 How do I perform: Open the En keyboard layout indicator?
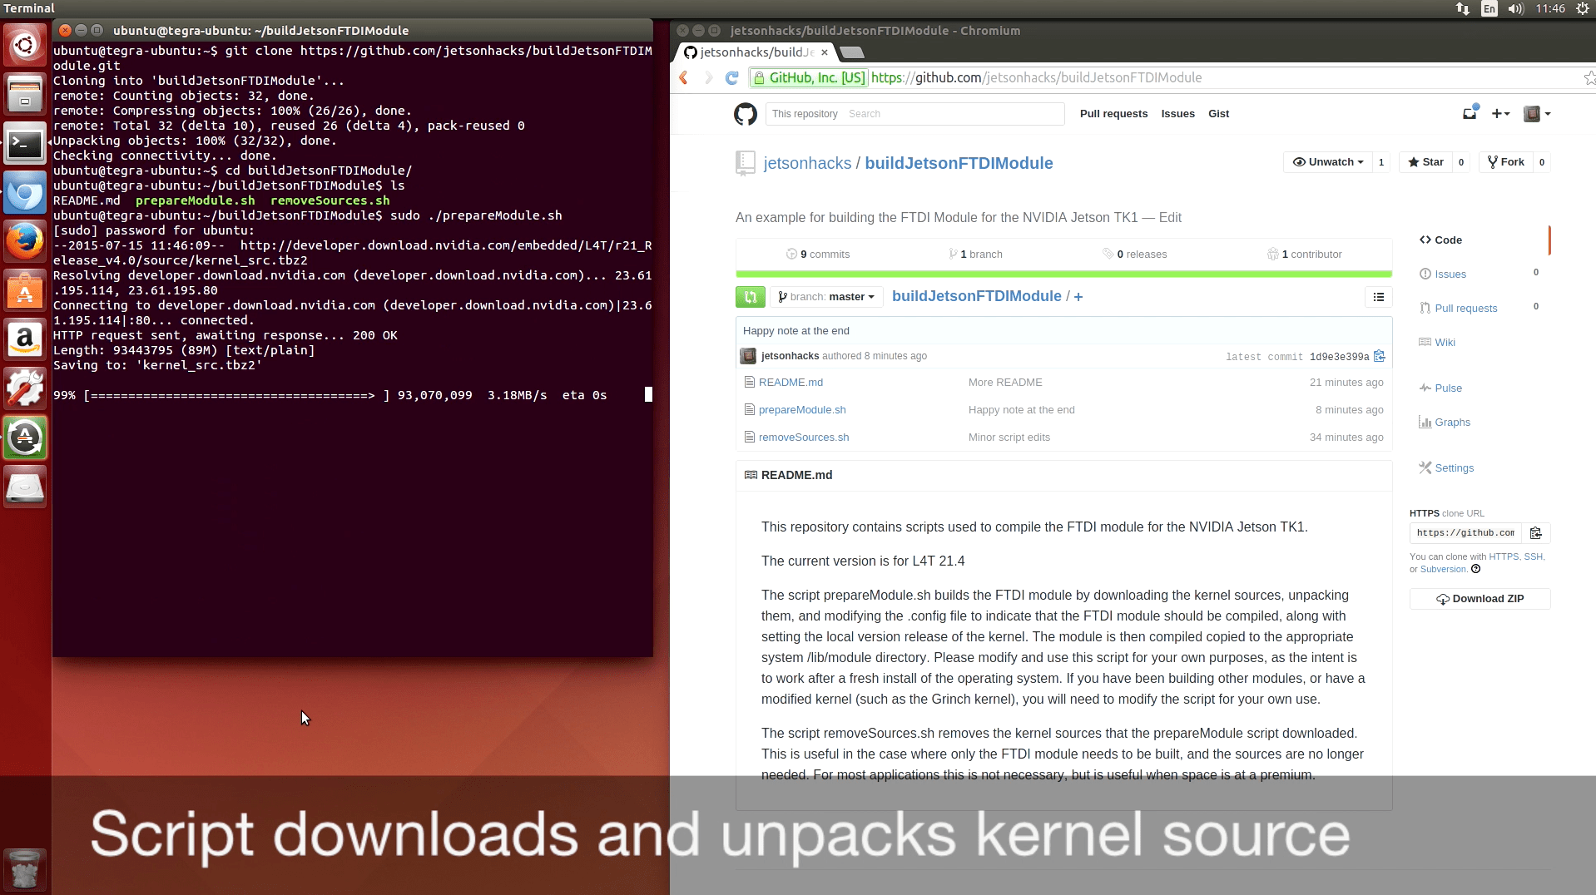click(x=1489, y=8)
